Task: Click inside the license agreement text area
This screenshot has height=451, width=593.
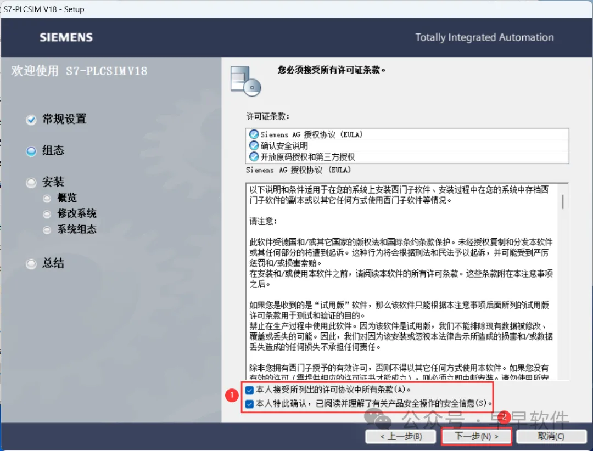Action: pos(401,281)
